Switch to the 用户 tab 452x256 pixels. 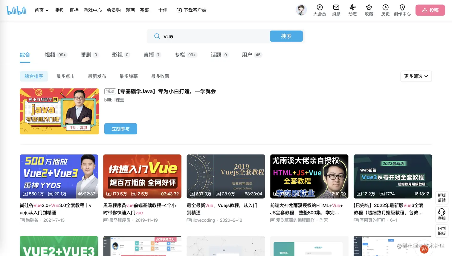[x=252, y=55]
